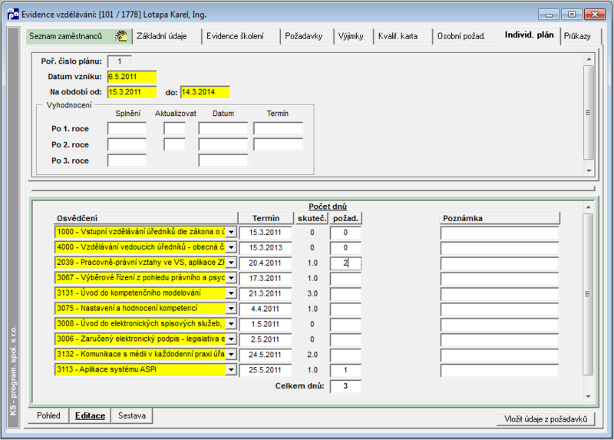The height and width of the screenshot is (440, 614).
Task: Click the Poř. číslo plánu field
Action: [x=120, y=61]
